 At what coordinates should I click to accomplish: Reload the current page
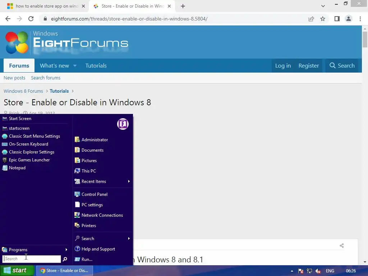[31, 19]
